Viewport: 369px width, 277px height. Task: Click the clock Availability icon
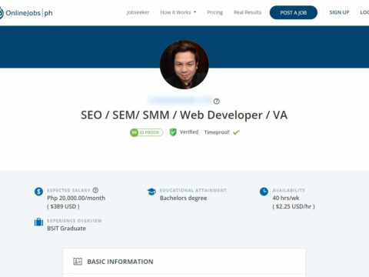coord(264,192)
